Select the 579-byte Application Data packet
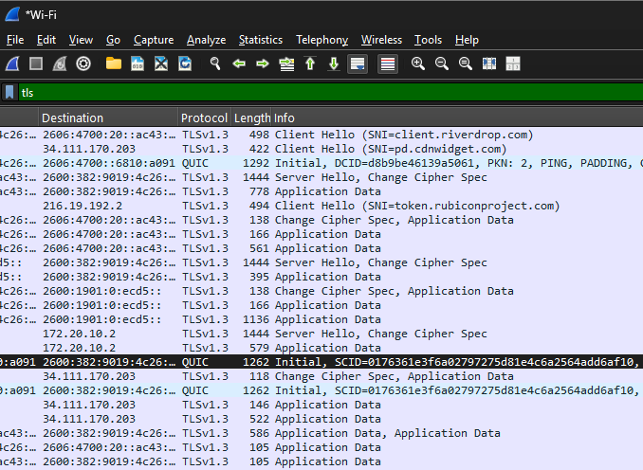The height and width of the screenshot is (470, 643). pos(321,348)
